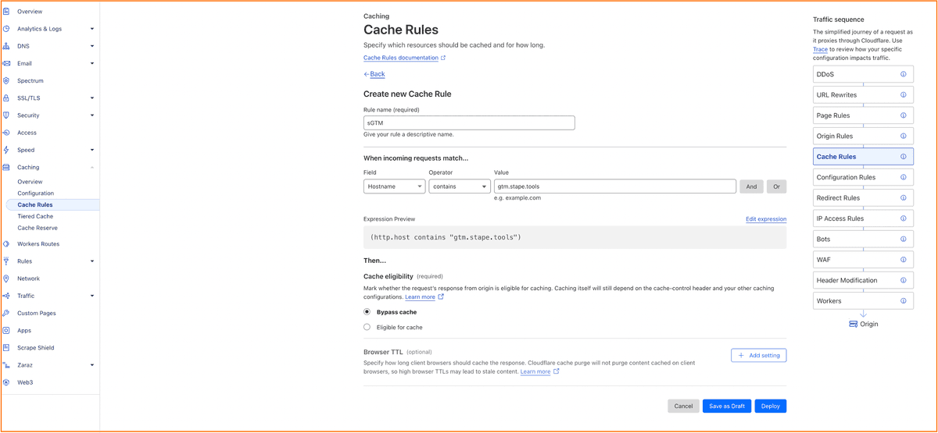Click the Custom Pages wrench icon
938x433 pixels.
6,314
